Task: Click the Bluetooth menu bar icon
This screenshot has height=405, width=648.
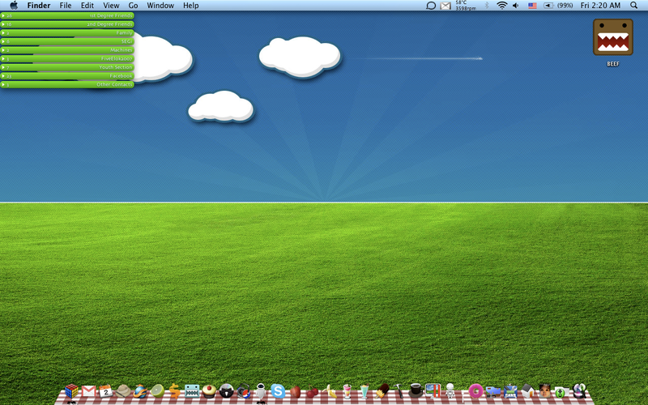Action: 487,6
